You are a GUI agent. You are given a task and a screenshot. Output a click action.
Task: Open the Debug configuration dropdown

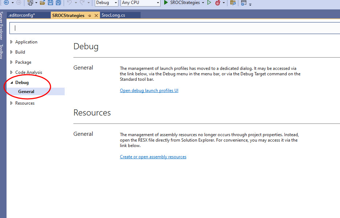[x=106, y=3]
